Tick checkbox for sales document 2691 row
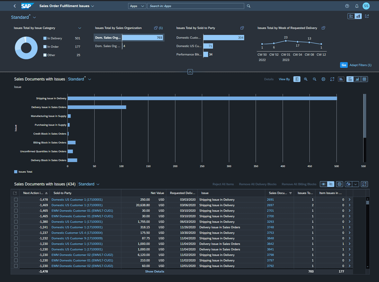Viewport: 379px width, 282px height. (16, 200)
